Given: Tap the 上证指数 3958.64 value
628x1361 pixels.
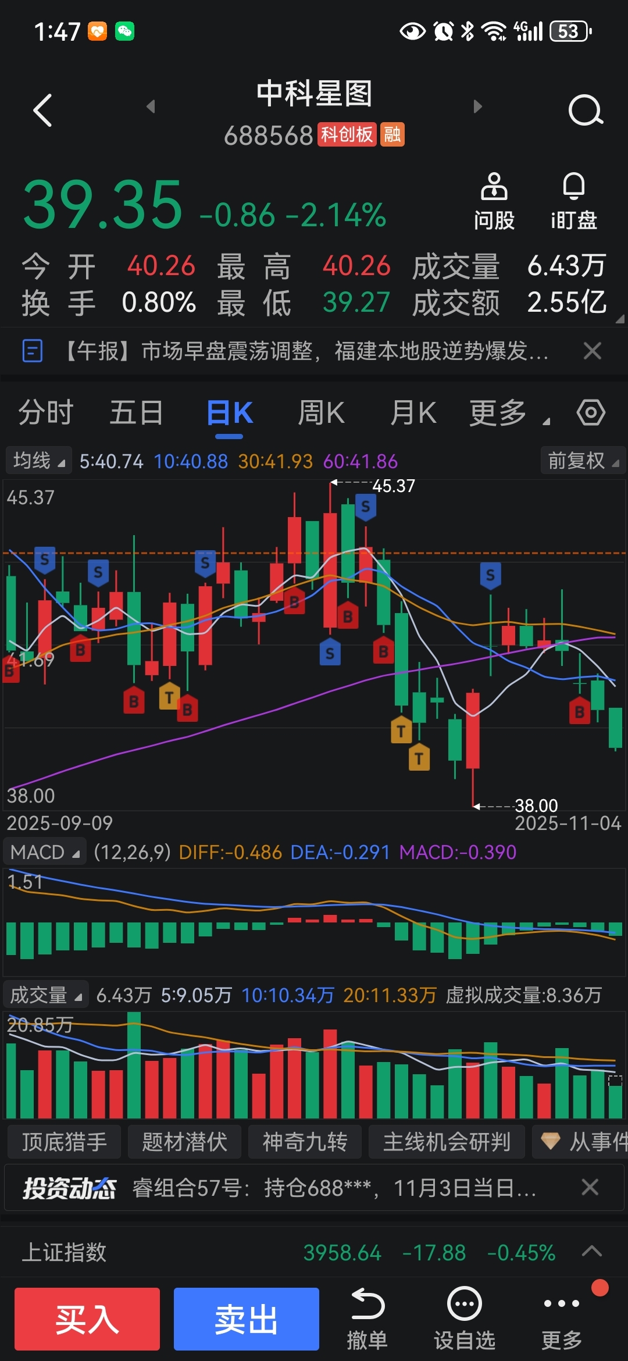Looking at the screenshot, I should pyautogui.click(x=342, y=1252).
